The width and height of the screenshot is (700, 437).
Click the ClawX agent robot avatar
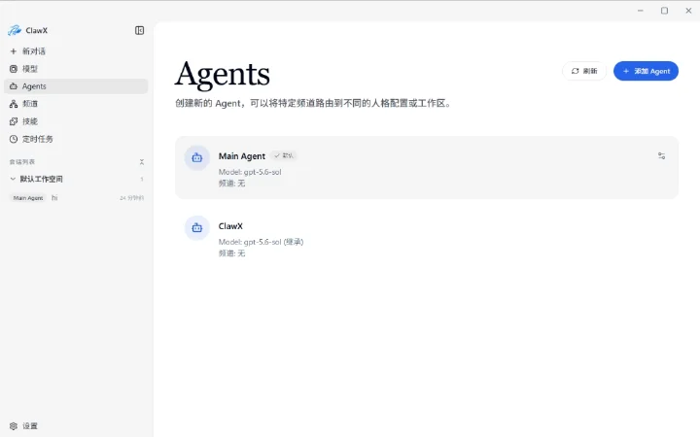(196, 228)
